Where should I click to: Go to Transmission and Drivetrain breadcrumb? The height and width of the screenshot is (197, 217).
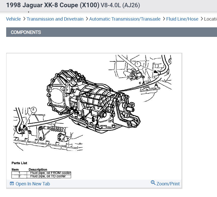click(55, 19)
